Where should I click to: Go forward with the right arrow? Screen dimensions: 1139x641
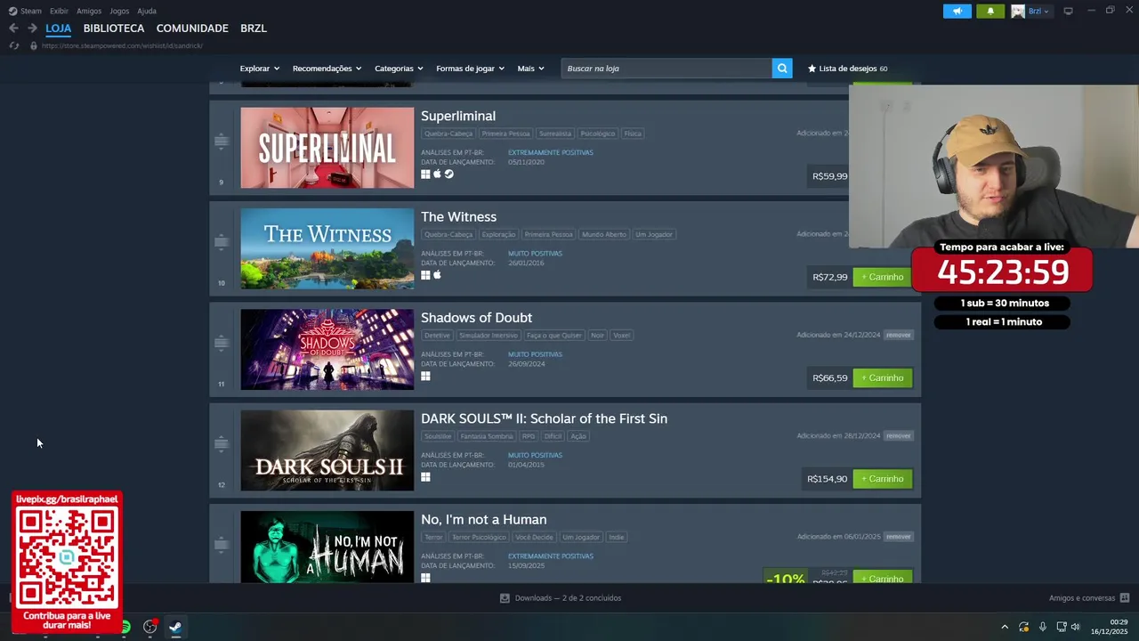pyautogui.click(x=32, y=28)
